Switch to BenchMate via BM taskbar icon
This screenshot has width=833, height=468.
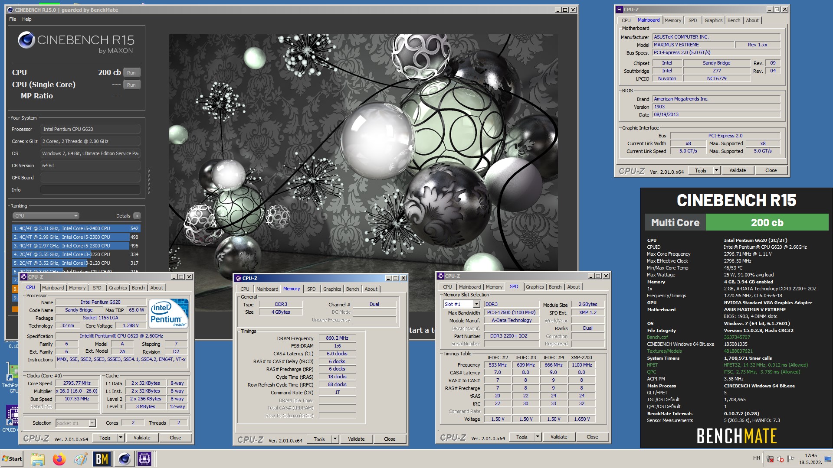tap(102, 459)
